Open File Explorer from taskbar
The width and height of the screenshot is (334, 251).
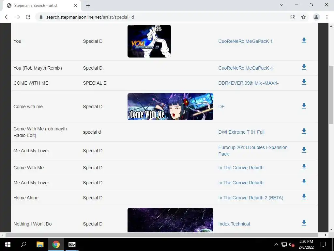click(40, 244)
